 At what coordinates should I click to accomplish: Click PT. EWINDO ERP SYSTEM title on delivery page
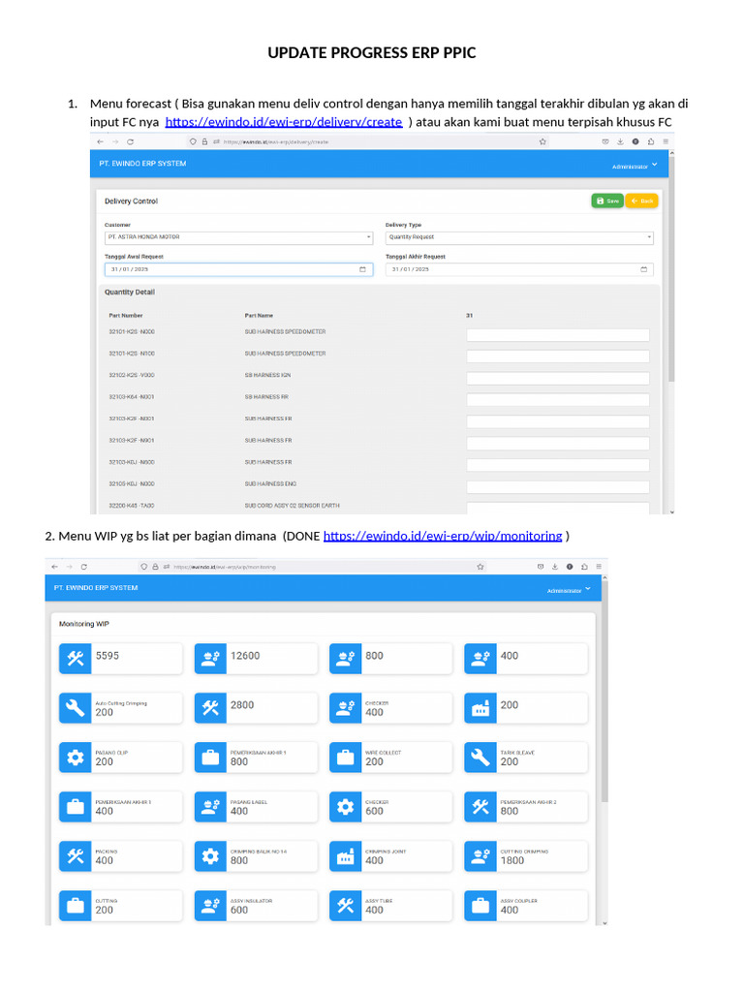142,163
